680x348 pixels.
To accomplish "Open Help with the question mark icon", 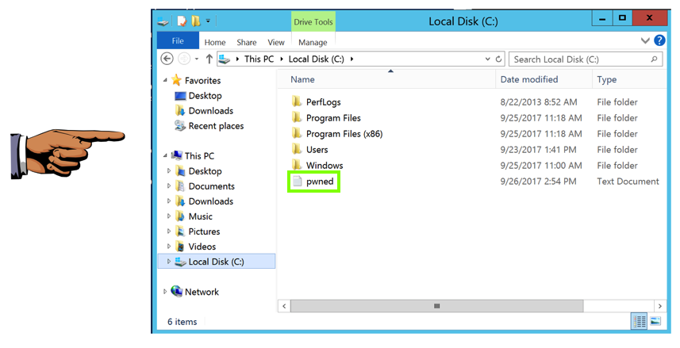I will click(x=659, y=40).
